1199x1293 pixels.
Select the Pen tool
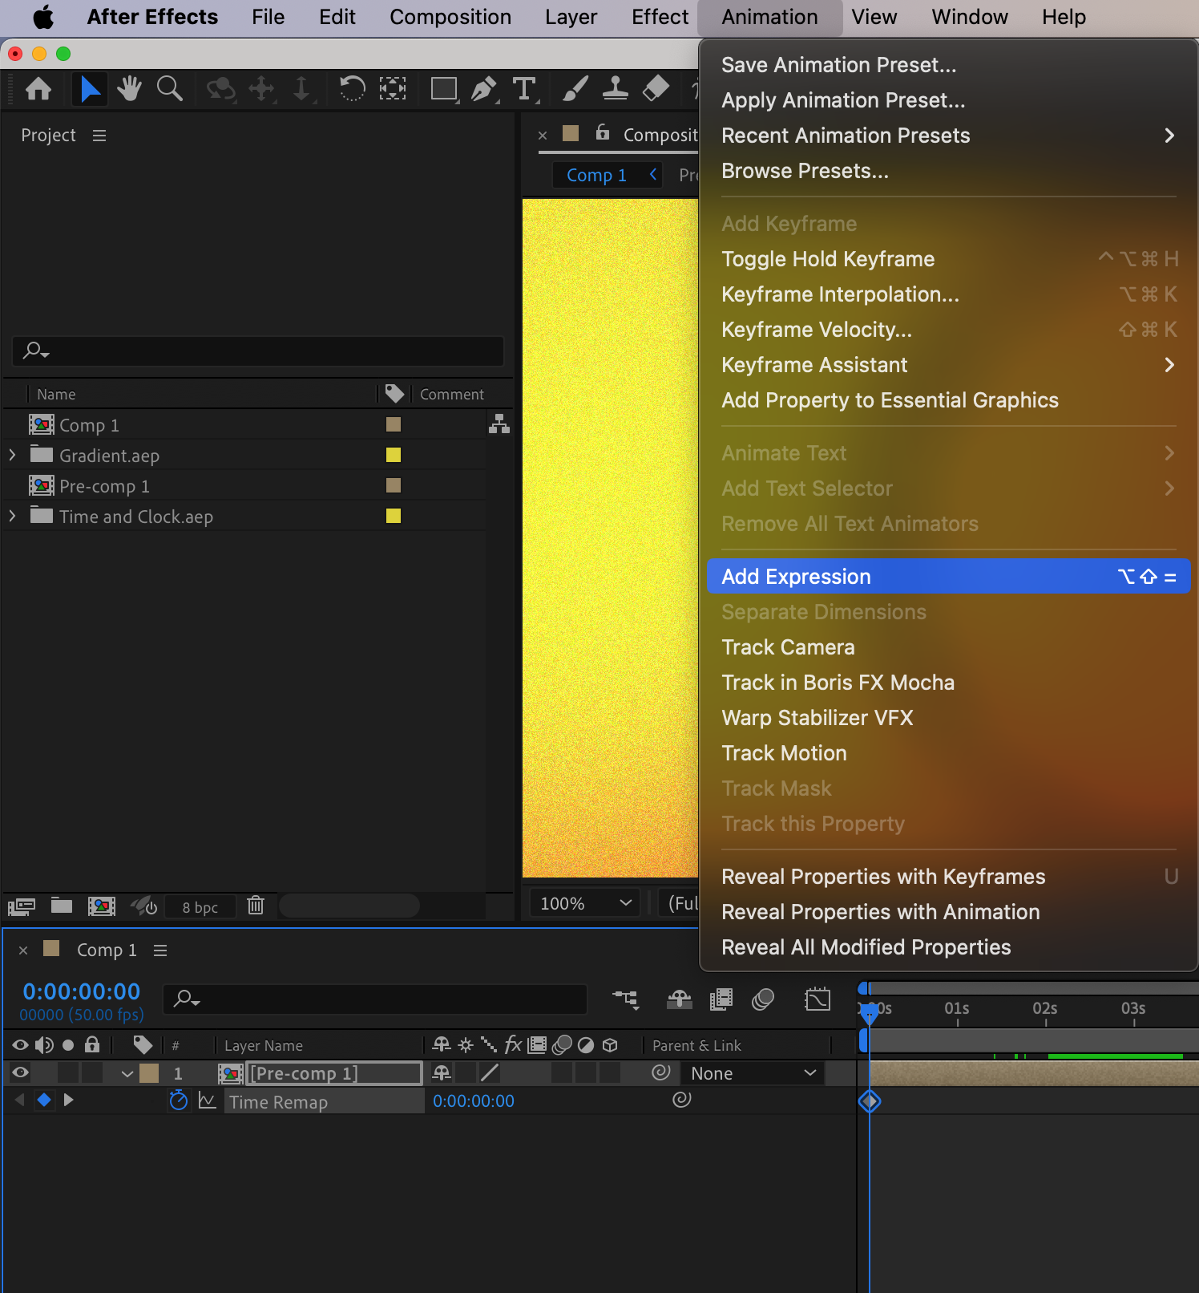click(483, 88)
